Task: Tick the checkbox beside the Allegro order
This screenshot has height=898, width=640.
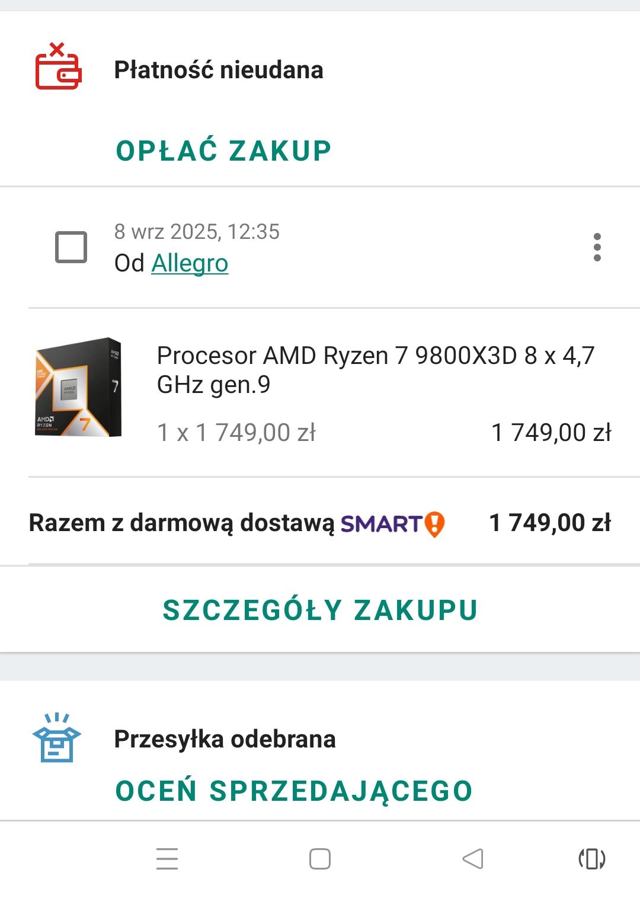Action: click(71, 247)
